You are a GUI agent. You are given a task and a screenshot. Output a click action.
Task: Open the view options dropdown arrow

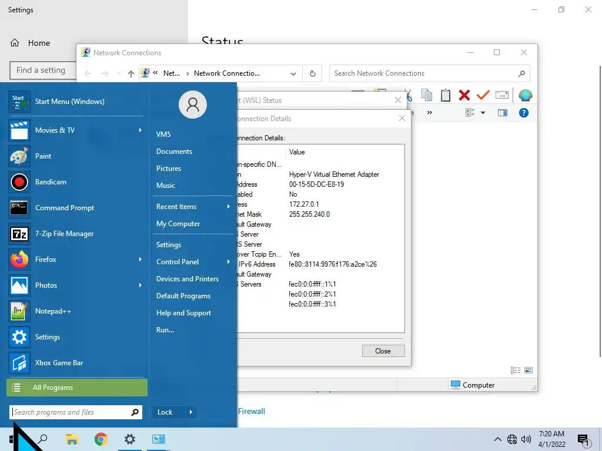[483, 113]
